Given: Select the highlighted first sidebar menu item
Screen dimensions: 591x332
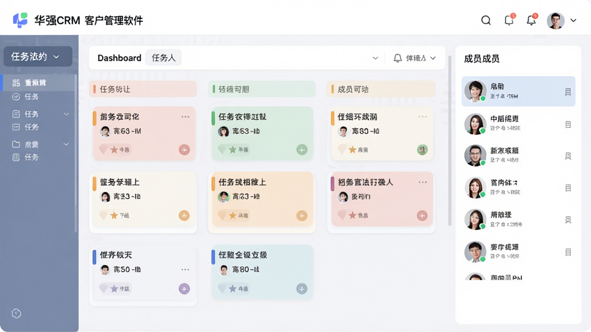Looking at the screenshot, I should click(39, 83).
